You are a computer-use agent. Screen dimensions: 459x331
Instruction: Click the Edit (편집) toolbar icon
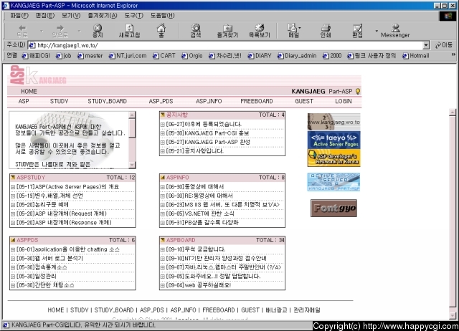[357, 31]
